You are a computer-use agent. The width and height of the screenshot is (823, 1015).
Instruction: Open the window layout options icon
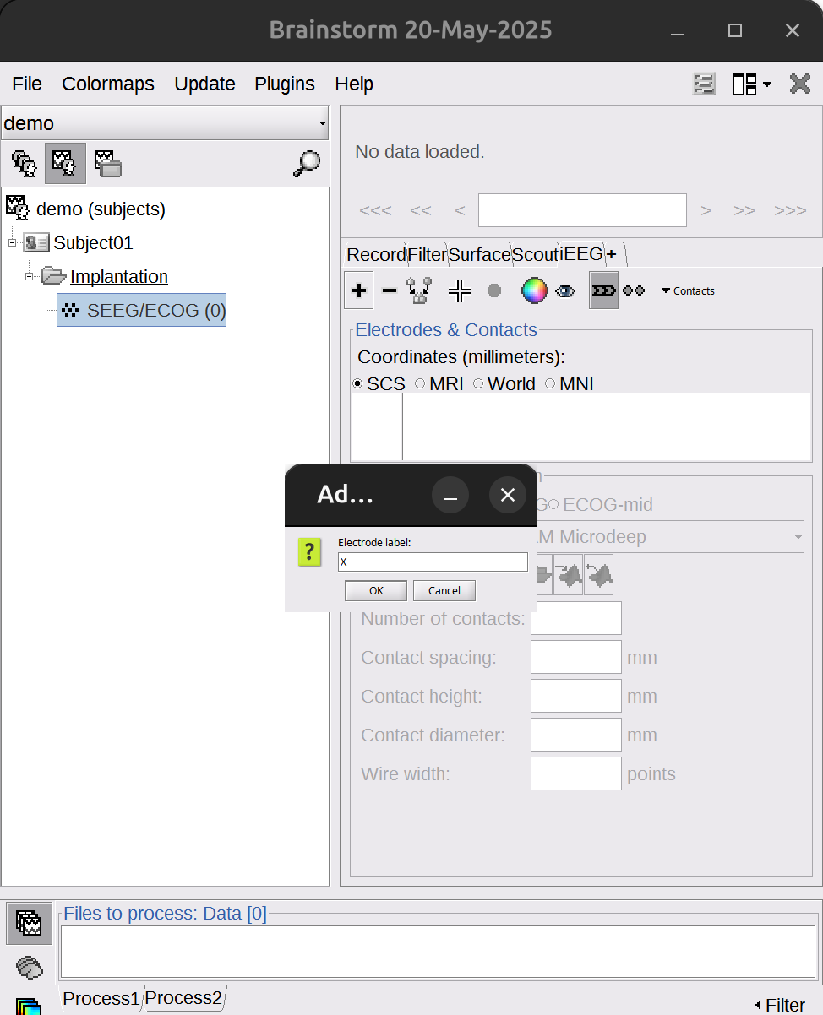click(751, 84)
